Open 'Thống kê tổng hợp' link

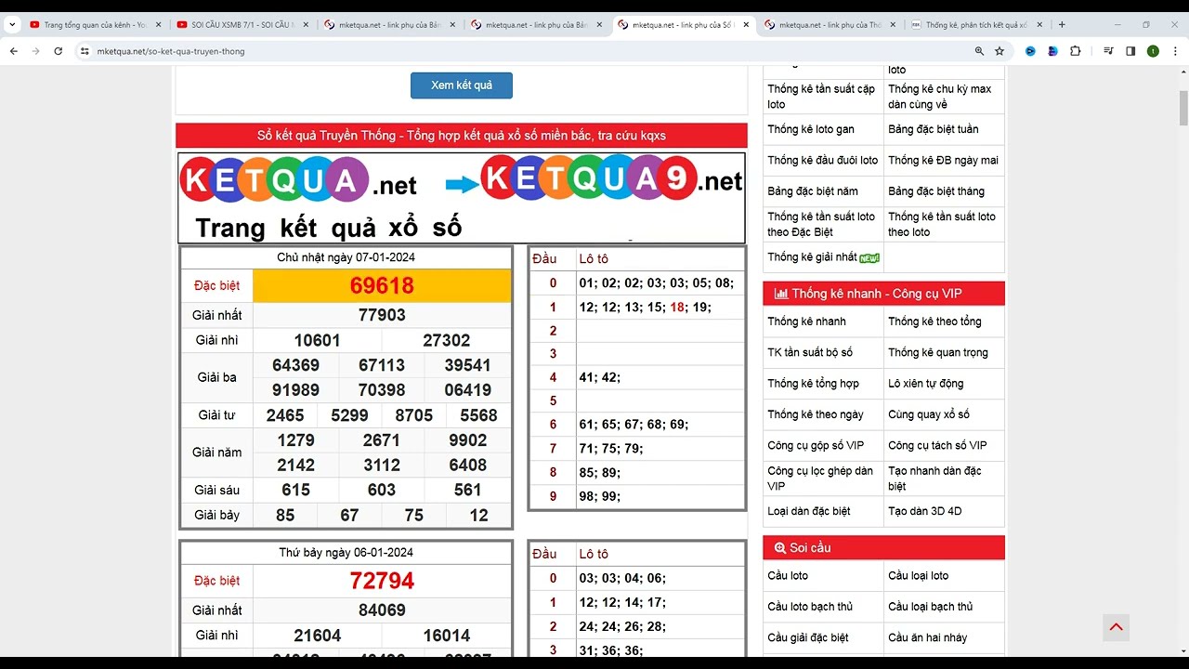click(813, 384)
